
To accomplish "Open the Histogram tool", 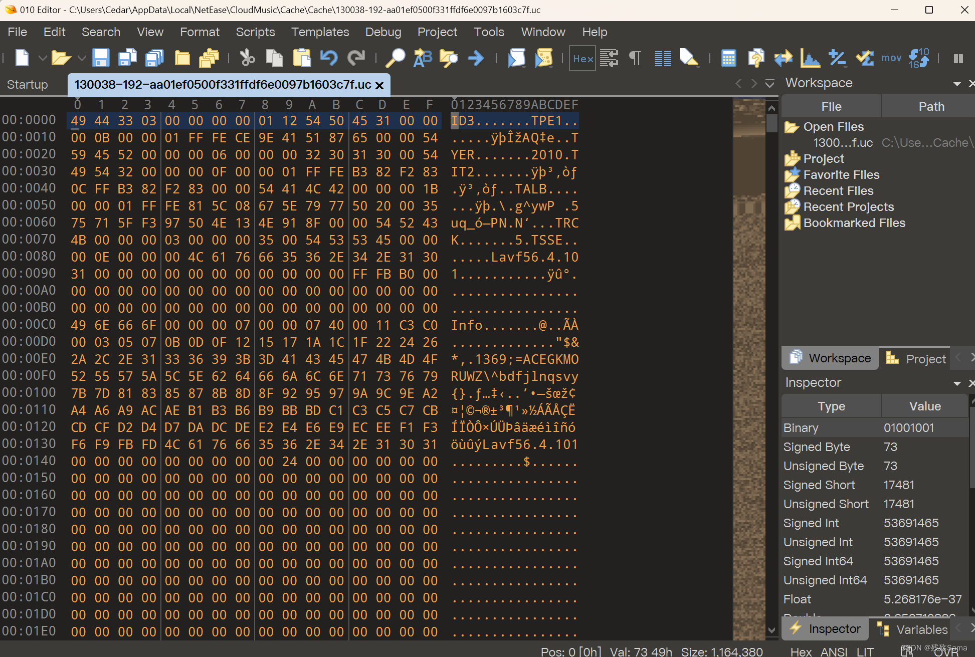I will [x=810, y=58].
